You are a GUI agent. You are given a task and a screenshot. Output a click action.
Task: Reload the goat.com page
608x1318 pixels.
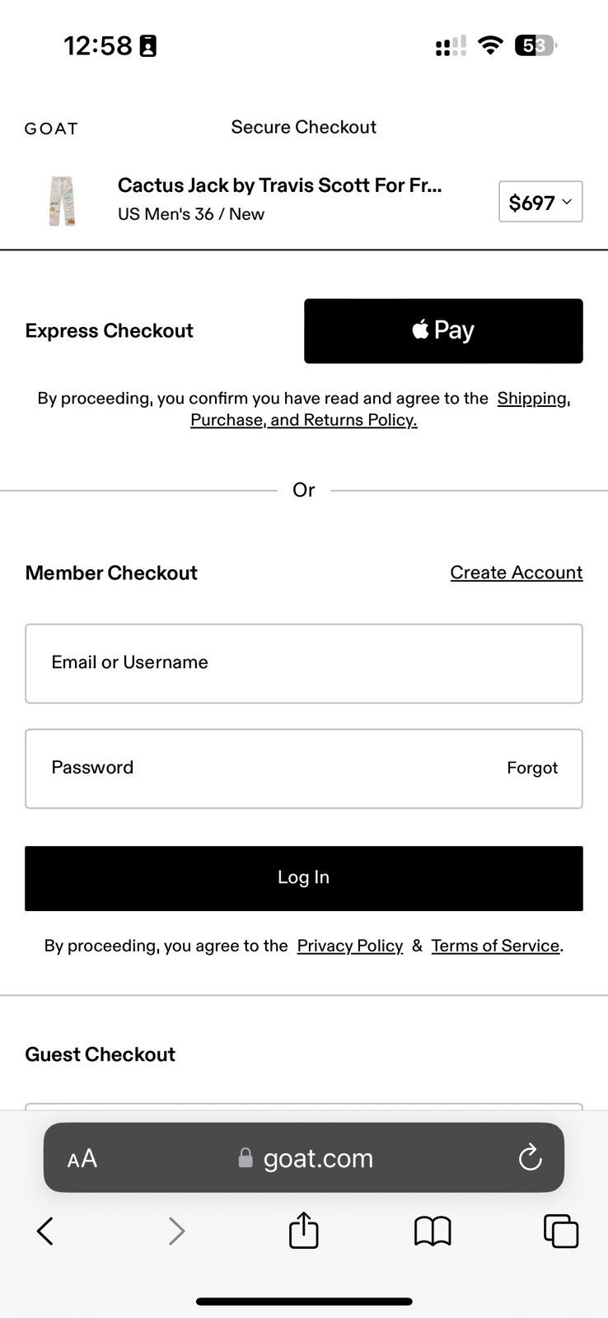click(x=530, y=1158)
